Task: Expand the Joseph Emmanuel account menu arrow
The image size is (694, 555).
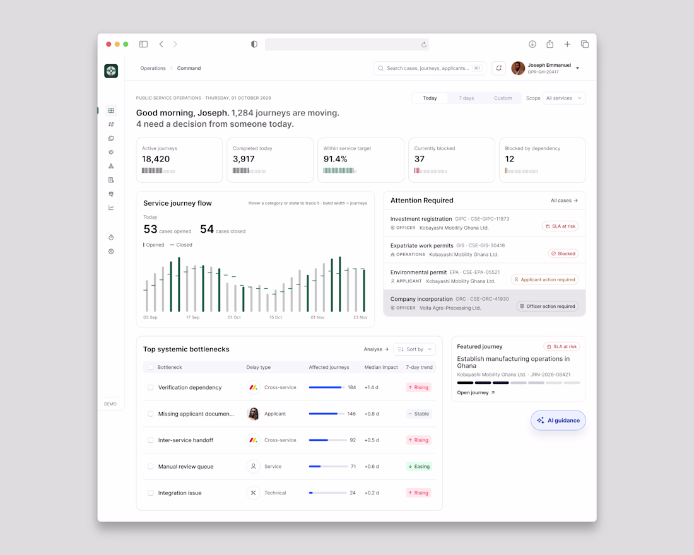Action: pos(577,68)
